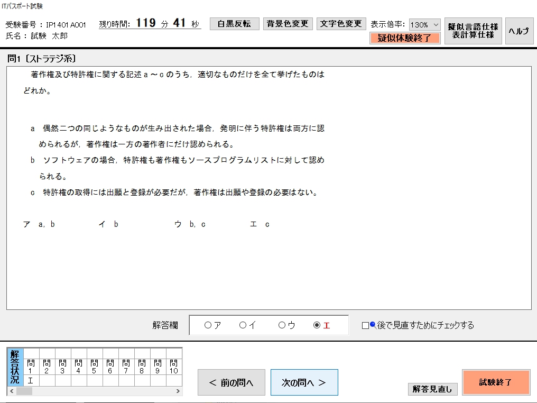This screenshot has height=403, width=537.
Task: Click the 試験終了 button
Action: pos(495,382)
